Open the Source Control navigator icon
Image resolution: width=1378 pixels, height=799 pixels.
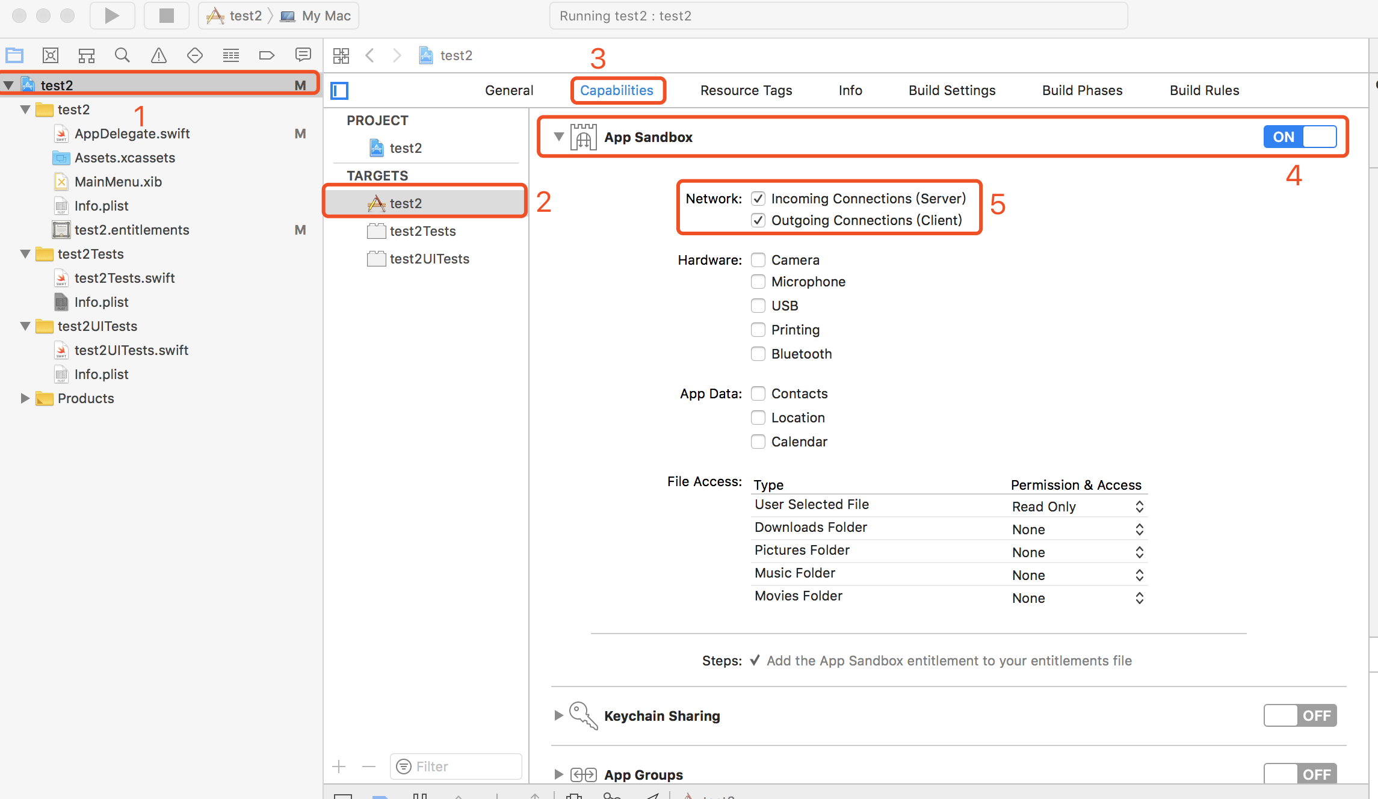pos(51,55)
